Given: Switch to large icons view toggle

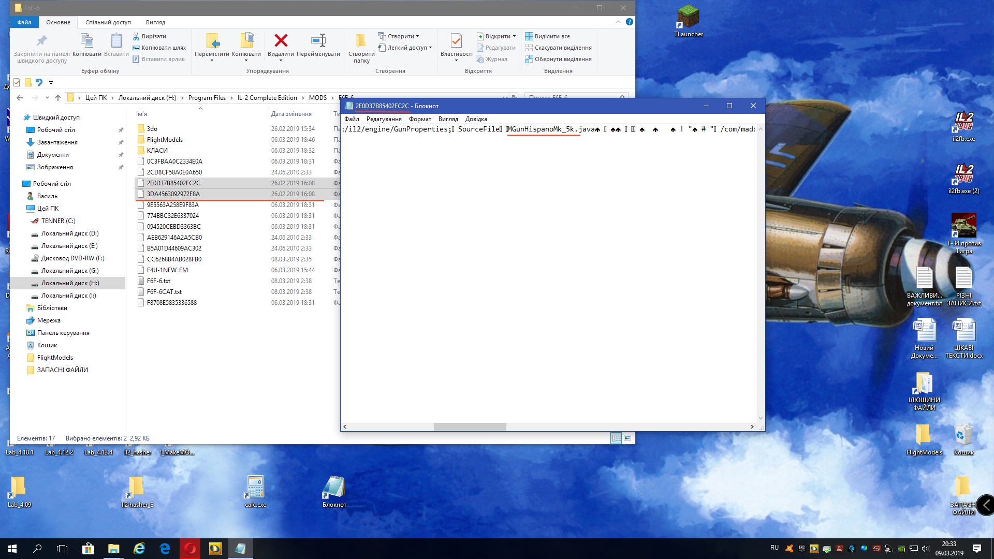Looking at the screenshot, I should 627,438.
